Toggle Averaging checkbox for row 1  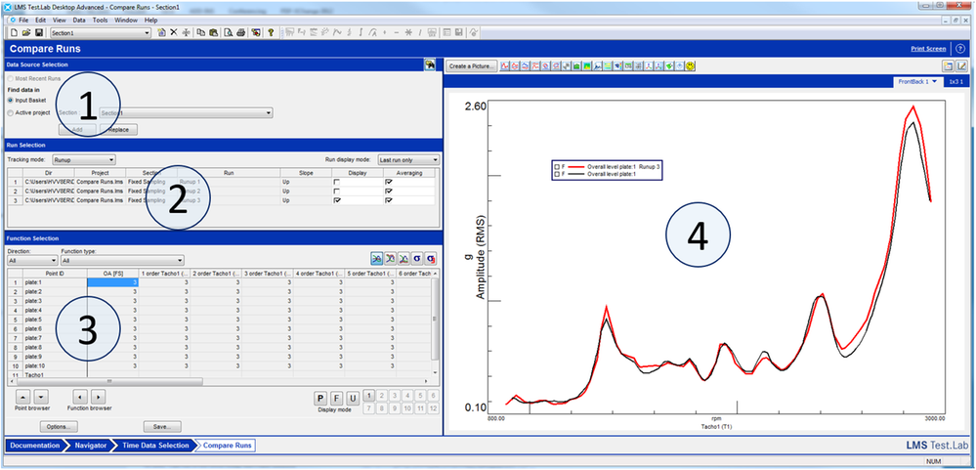[x=389, y=182]
